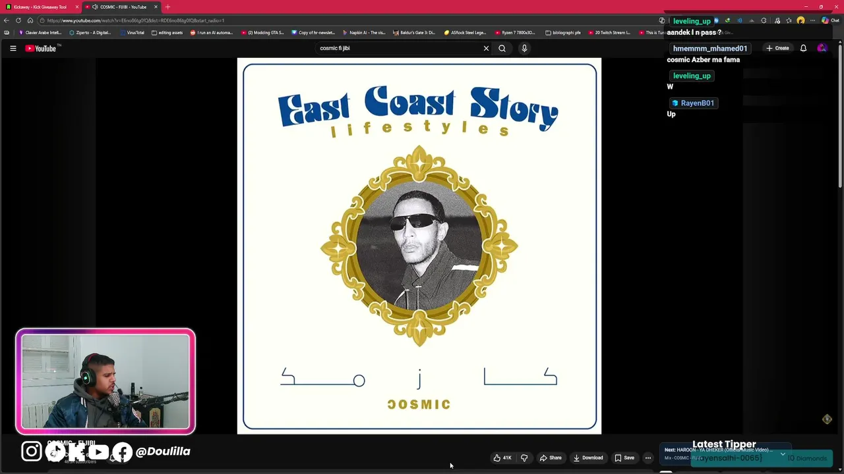Save the video to a playlist

[x=624, y=458]
